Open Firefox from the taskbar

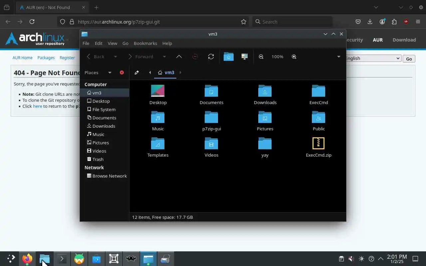click(x=27, y=259)
